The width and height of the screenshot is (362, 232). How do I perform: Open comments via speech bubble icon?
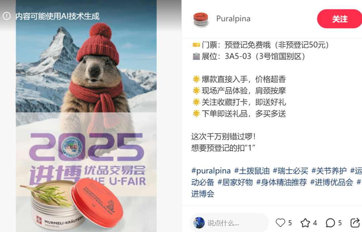[330, 223]
